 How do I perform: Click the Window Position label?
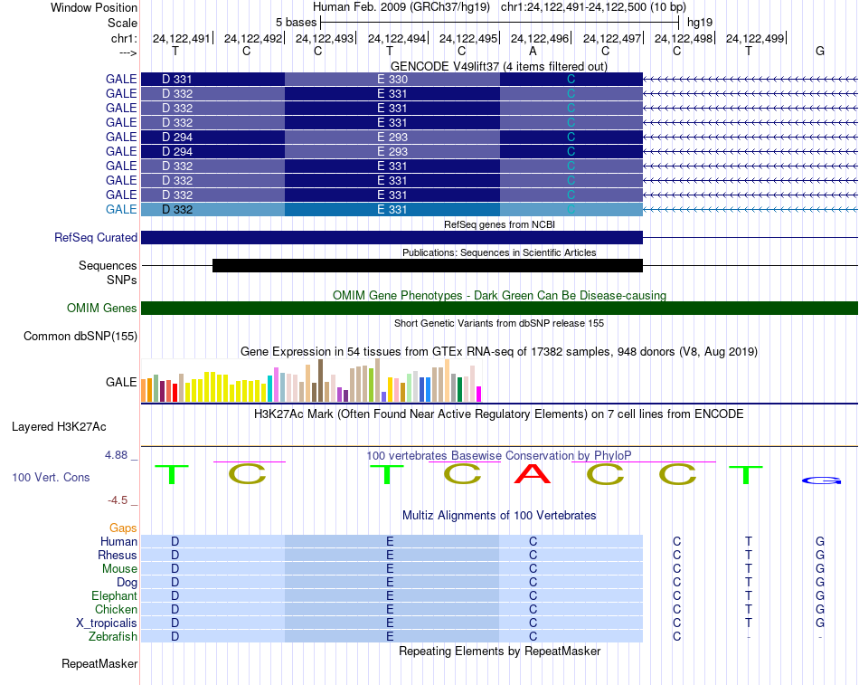(94, 7)
